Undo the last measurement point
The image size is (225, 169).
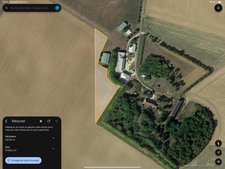[x=57, y=121]
